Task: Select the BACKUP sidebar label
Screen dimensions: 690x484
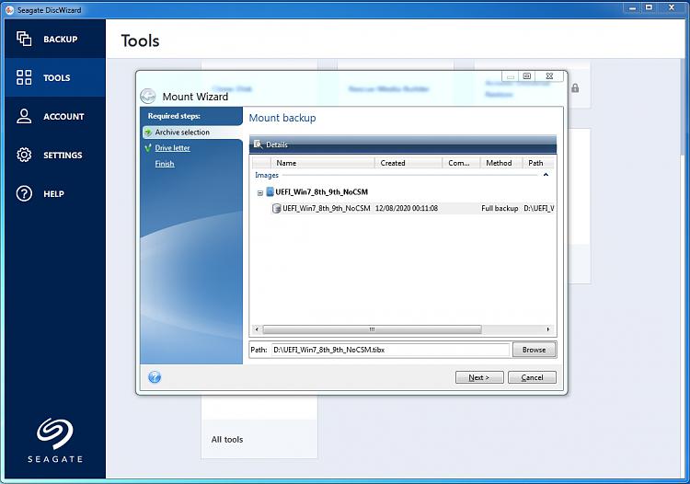Action: 61,40
